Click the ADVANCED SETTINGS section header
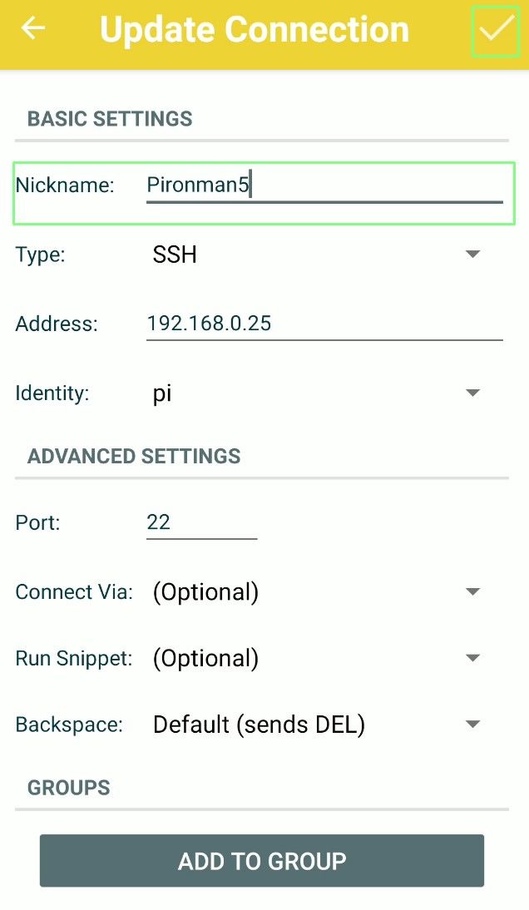Screen dimensions: 529x910 (135, 456)
